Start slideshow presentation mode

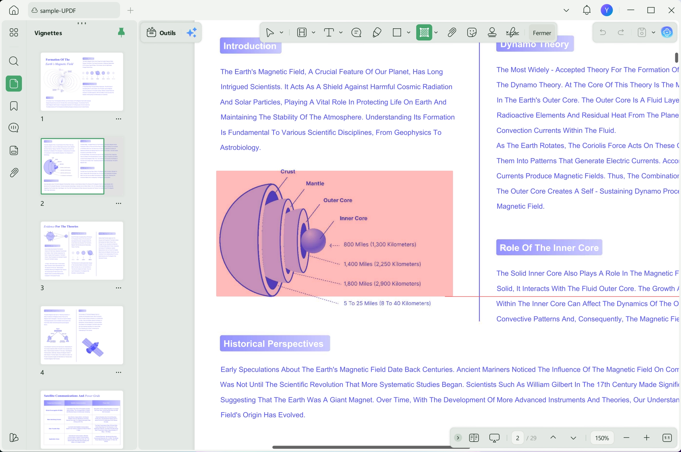494,438
